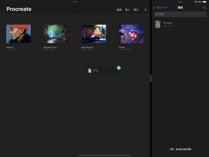Open the Primary artwork thumbnail
Viewport: 209px width, 157px height.
click(x=19, y=34)
